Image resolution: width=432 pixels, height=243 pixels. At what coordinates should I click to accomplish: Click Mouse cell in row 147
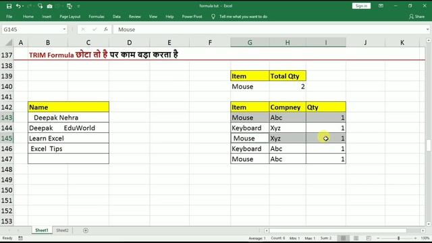pyautogui.click(x=250, y=159)
